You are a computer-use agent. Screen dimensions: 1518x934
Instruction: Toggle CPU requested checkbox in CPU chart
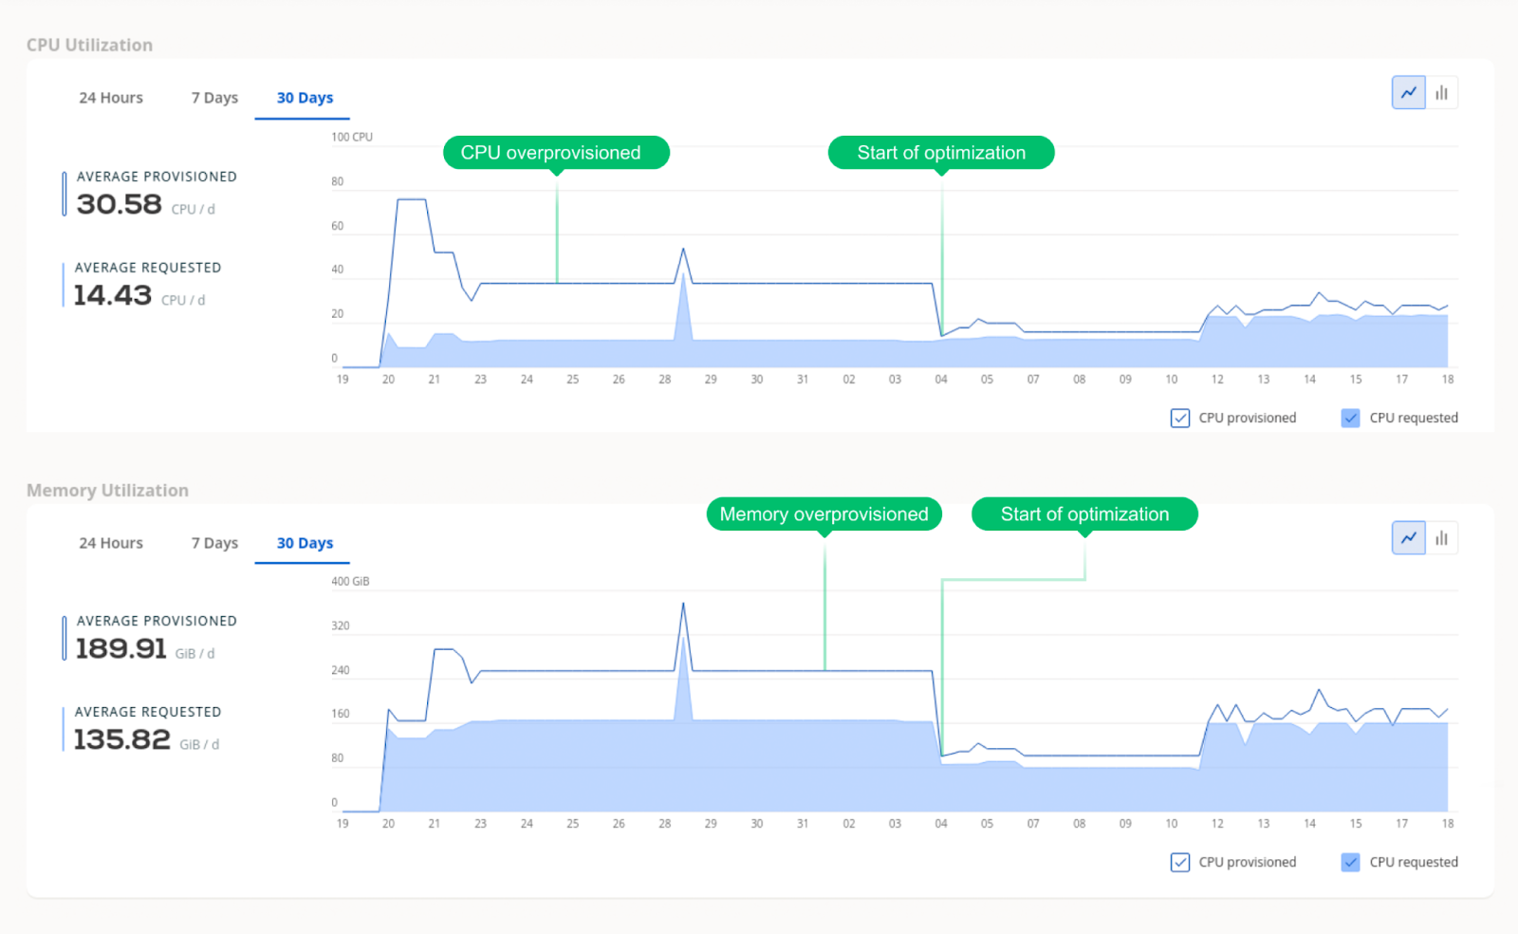pos(1351,418)
